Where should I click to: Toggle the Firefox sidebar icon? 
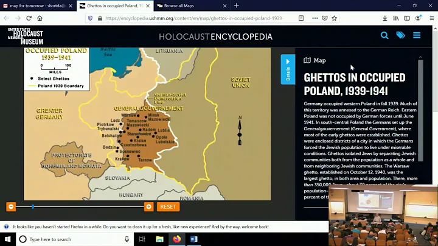407,18
